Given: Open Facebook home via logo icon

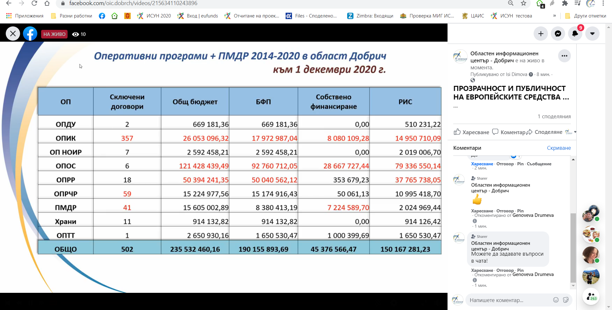Looking at the screenshot, I should (30, 34).
